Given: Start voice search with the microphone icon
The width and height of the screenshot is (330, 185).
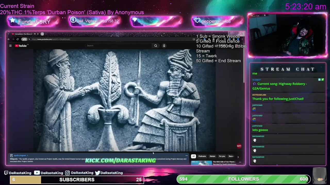Looking at the screenshot, I should pyautogui.click(x=164, y=46).
